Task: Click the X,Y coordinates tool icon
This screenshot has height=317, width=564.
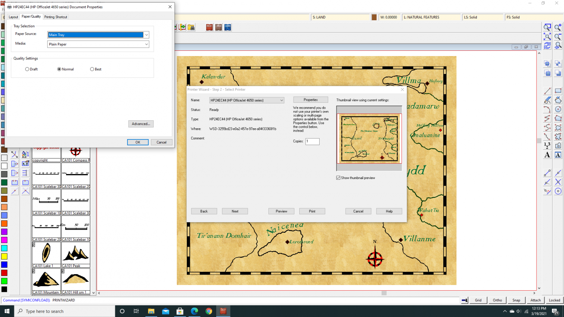Action: click(x=25, y=164)
